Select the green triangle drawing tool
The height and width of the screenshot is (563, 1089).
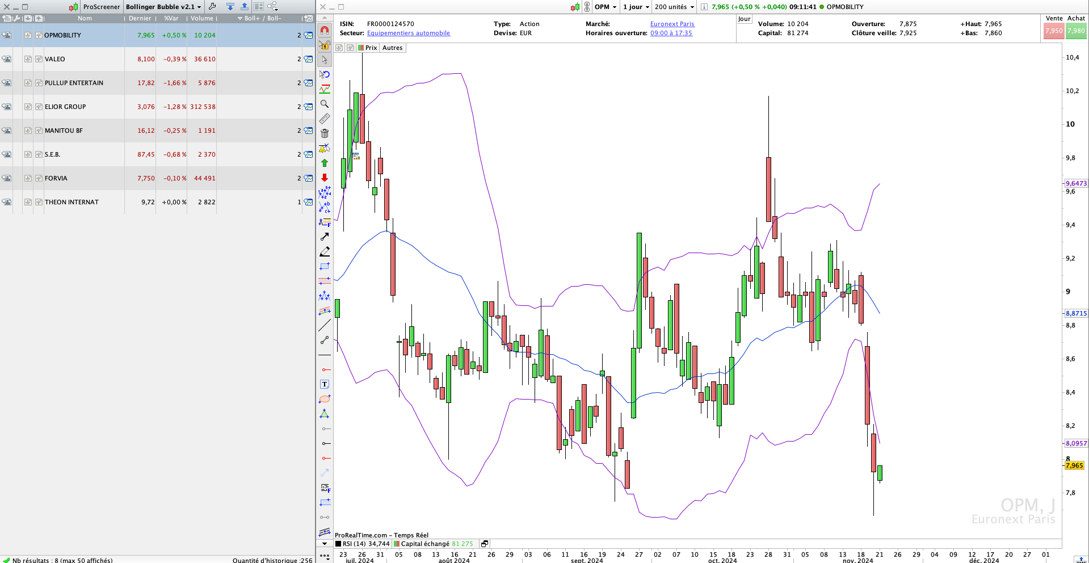[x=325, y=414]
